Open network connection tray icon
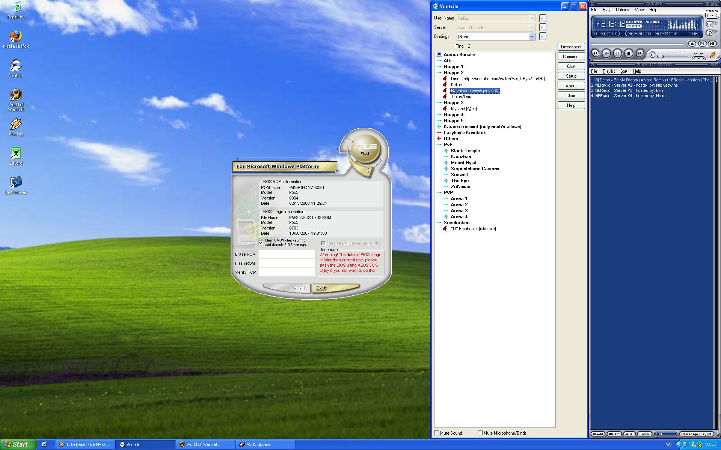721x450 pixels. [686, 445]
